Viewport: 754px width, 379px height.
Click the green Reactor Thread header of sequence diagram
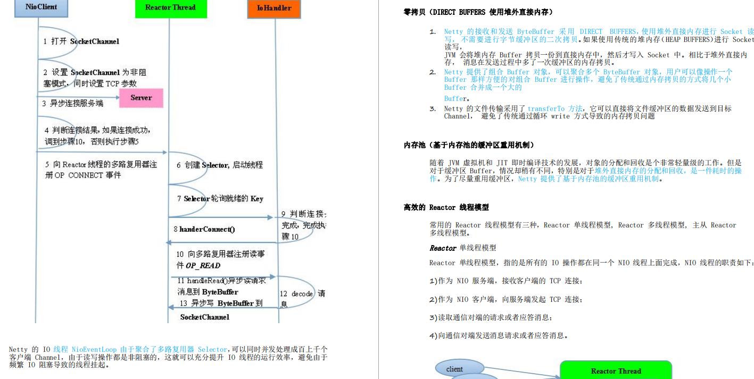tap(170, 9)
